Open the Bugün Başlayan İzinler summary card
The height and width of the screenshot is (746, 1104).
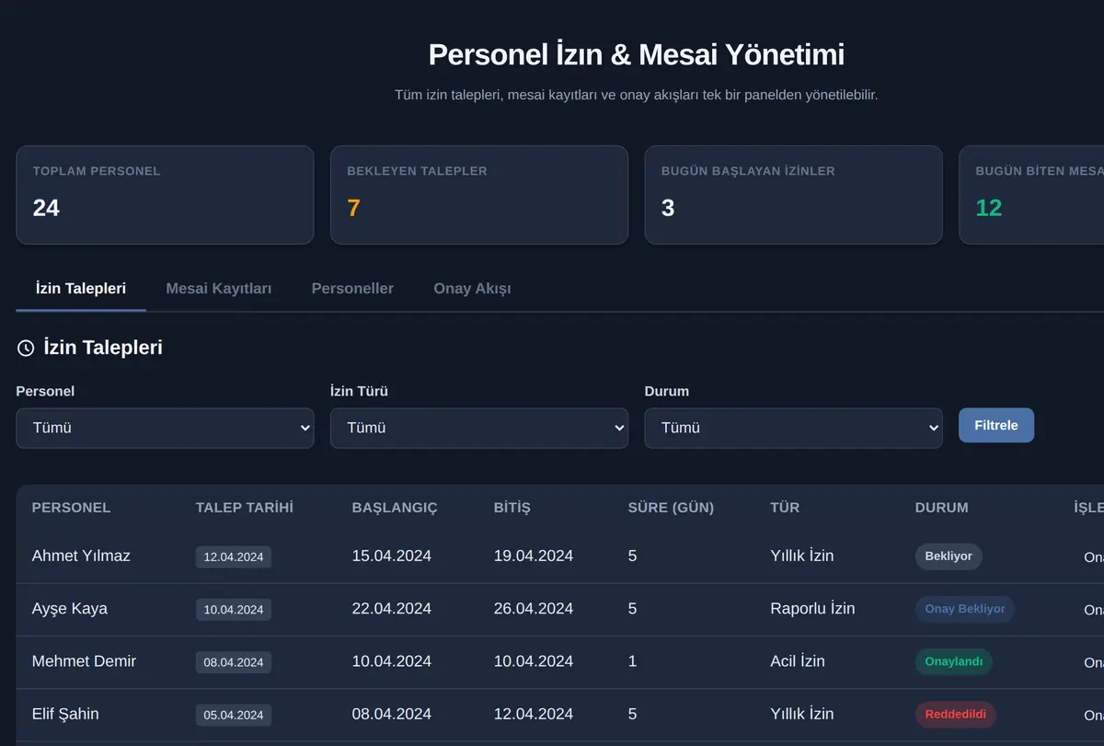click(x=793, y=195)
